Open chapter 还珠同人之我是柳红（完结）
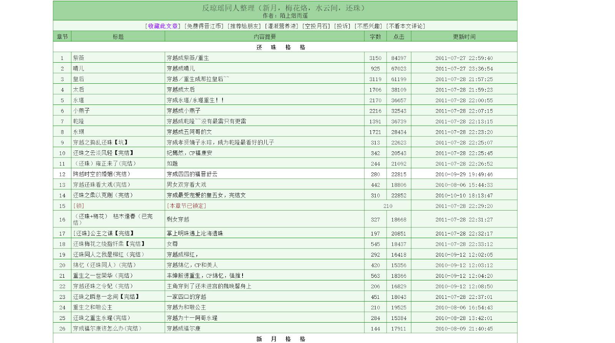Screen dimensions: 615x343 [x=109, y=255]
